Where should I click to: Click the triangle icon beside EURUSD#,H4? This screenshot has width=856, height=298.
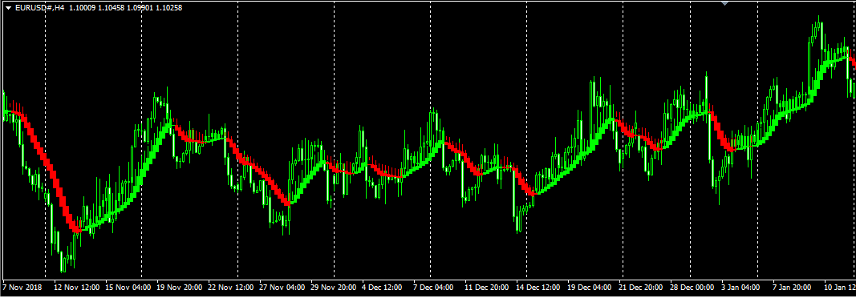[8, 8]
